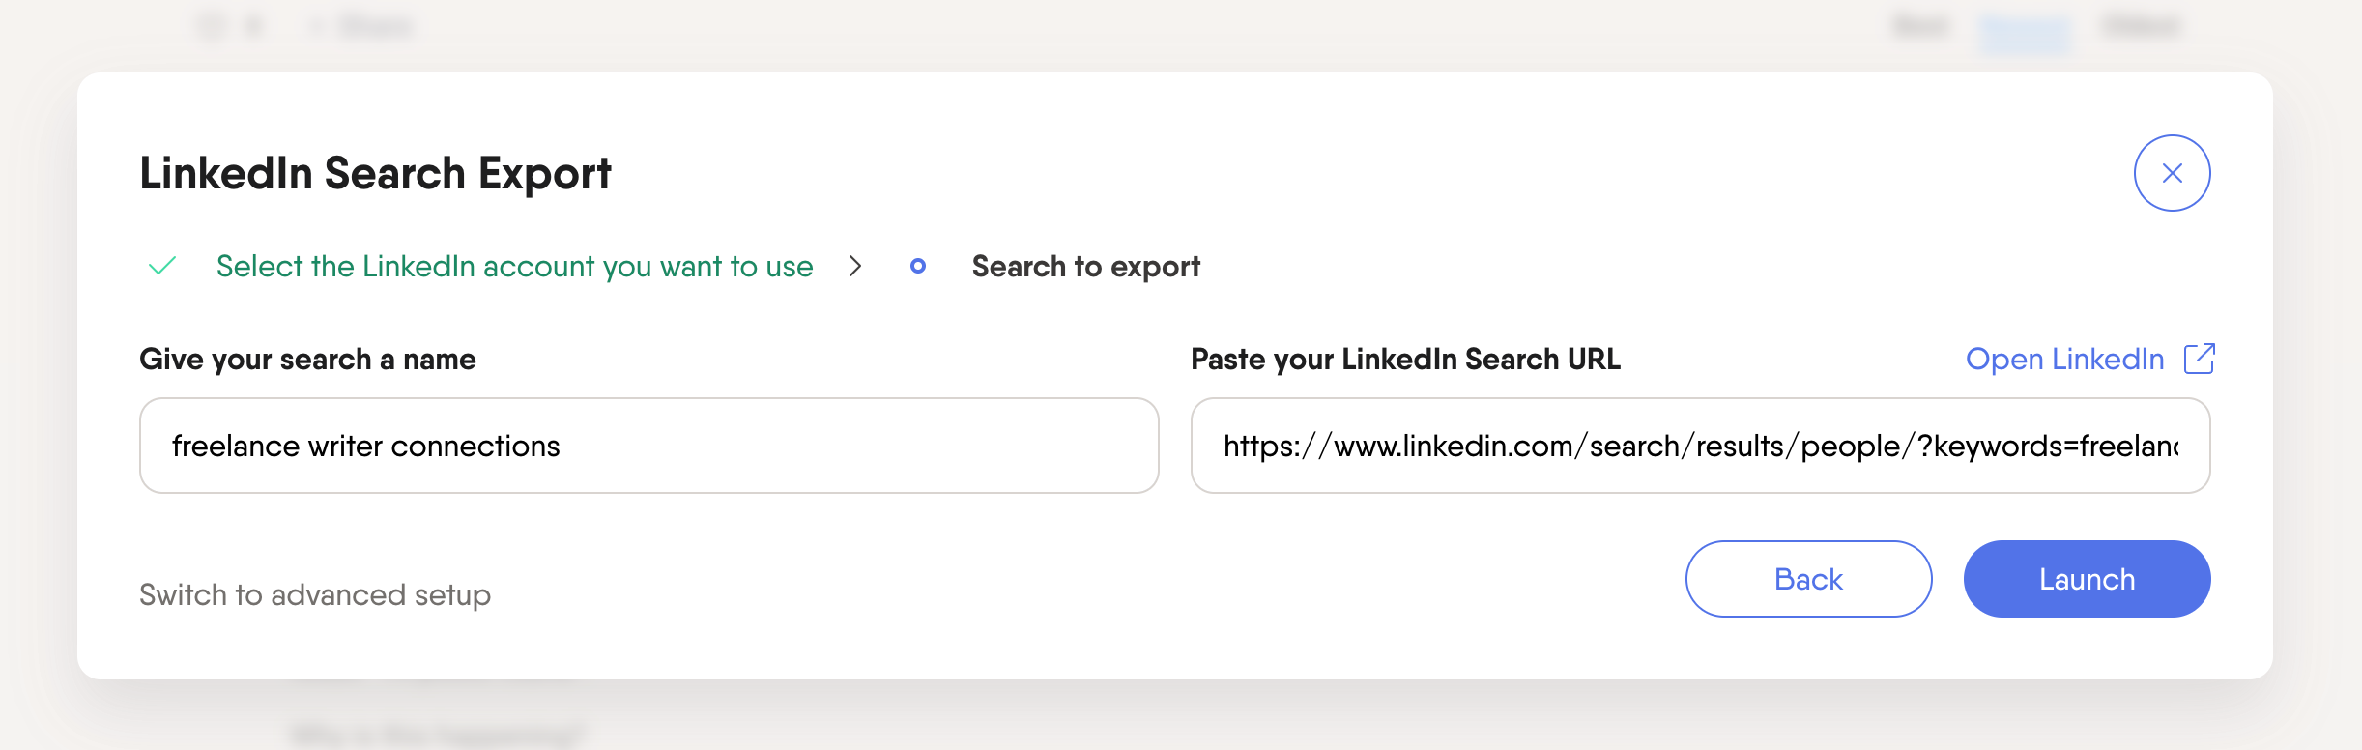The image size is (2362, 750).
Task: Click the chevron arrow between the steps
Action: (x=854, y=266)
